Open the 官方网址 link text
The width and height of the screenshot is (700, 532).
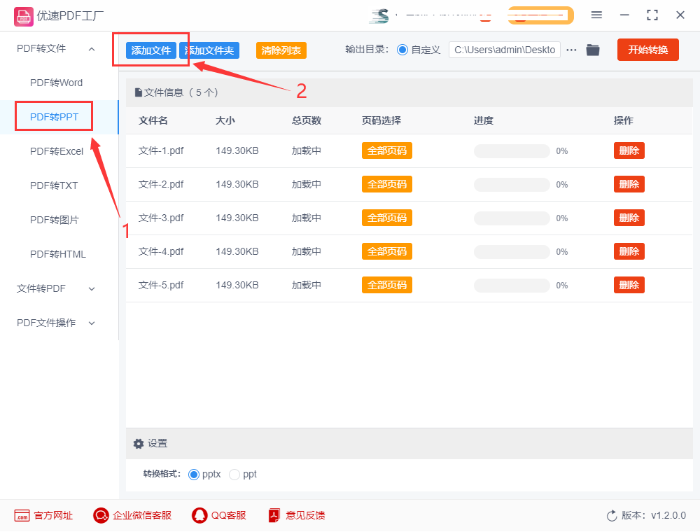53,515
